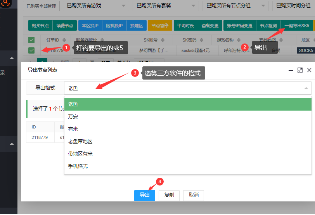The height and width of the screenshot is (215, 315).
Task: Click the 换地区 button
Action: pos(137,26)
